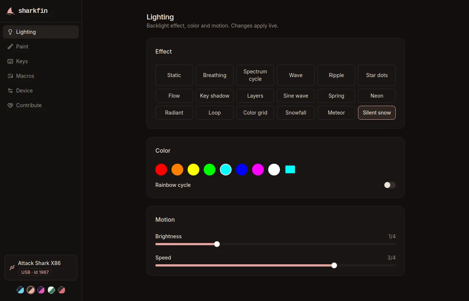Image resolution: width=469 pixels, height=301 pixels.
Task: Open the Paint section
Action: (41, 47)
